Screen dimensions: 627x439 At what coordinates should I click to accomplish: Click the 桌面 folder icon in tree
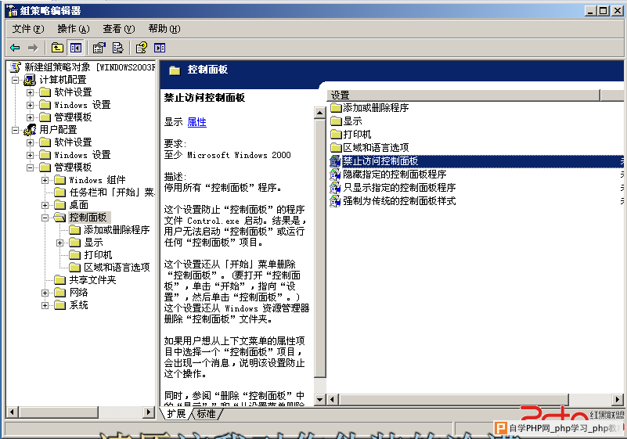pyautogui.click(x=59, y=205)
